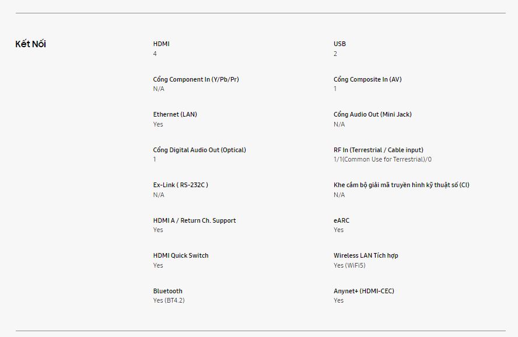Click the HDMI specification label
Viewport: 518px width, 337px height.
pyautogui.click(x=162, y=44)
